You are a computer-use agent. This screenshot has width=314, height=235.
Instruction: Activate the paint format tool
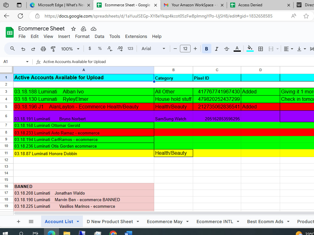click(x=53, y=49)
